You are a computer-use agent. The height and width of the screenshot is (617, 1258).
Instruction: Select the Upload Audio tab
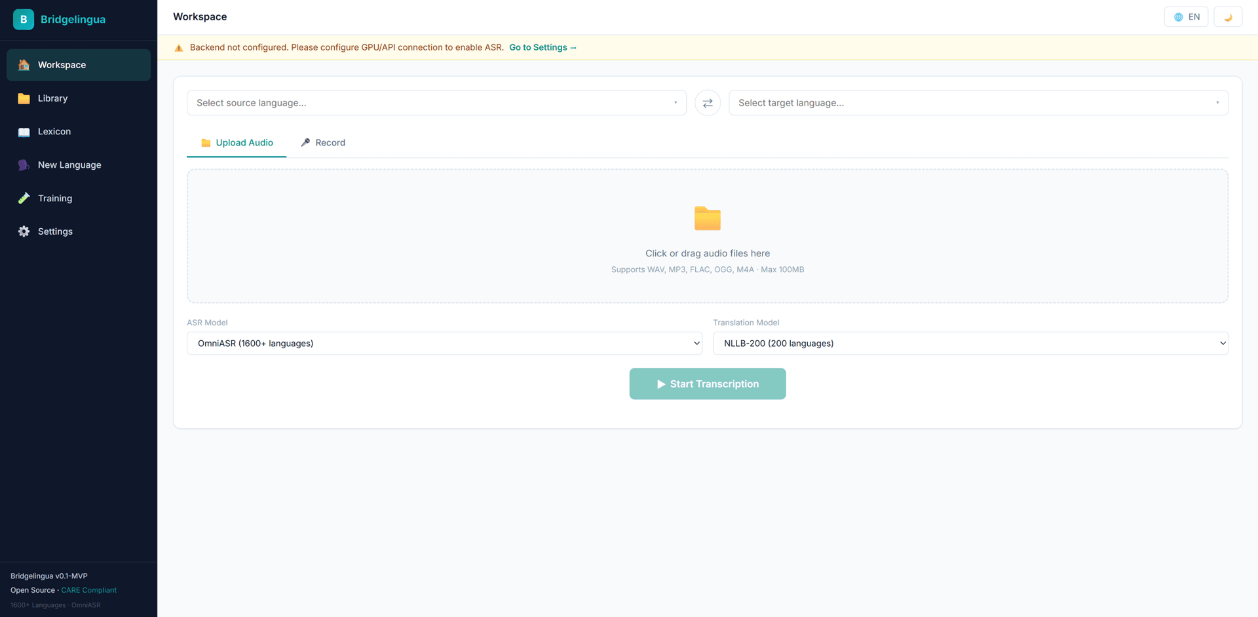tap(237, 143)
